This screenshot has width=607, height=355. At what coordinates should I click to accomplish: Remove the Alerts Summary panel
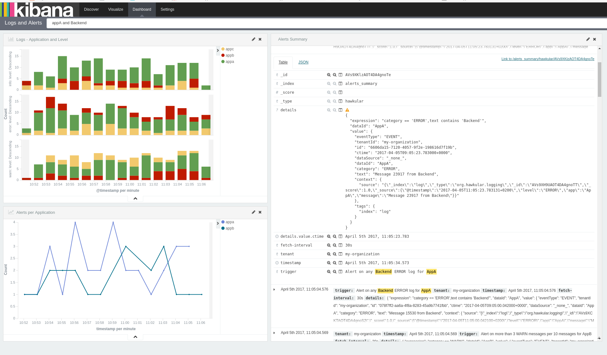pos(594,39)
